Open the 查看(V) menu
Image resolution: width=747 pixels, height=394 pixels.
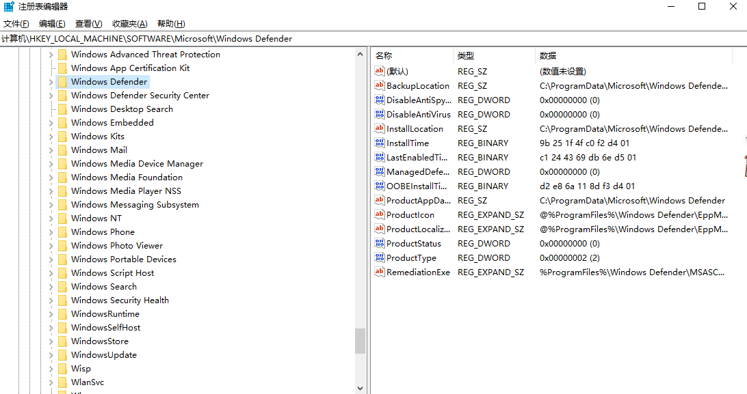[x=89, y=24]
